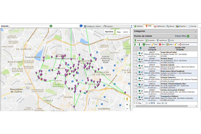The width and height of the screenshot is (201, 134).
Task: Switch to the Rastreo tab
Action: (x=138, y=26)
